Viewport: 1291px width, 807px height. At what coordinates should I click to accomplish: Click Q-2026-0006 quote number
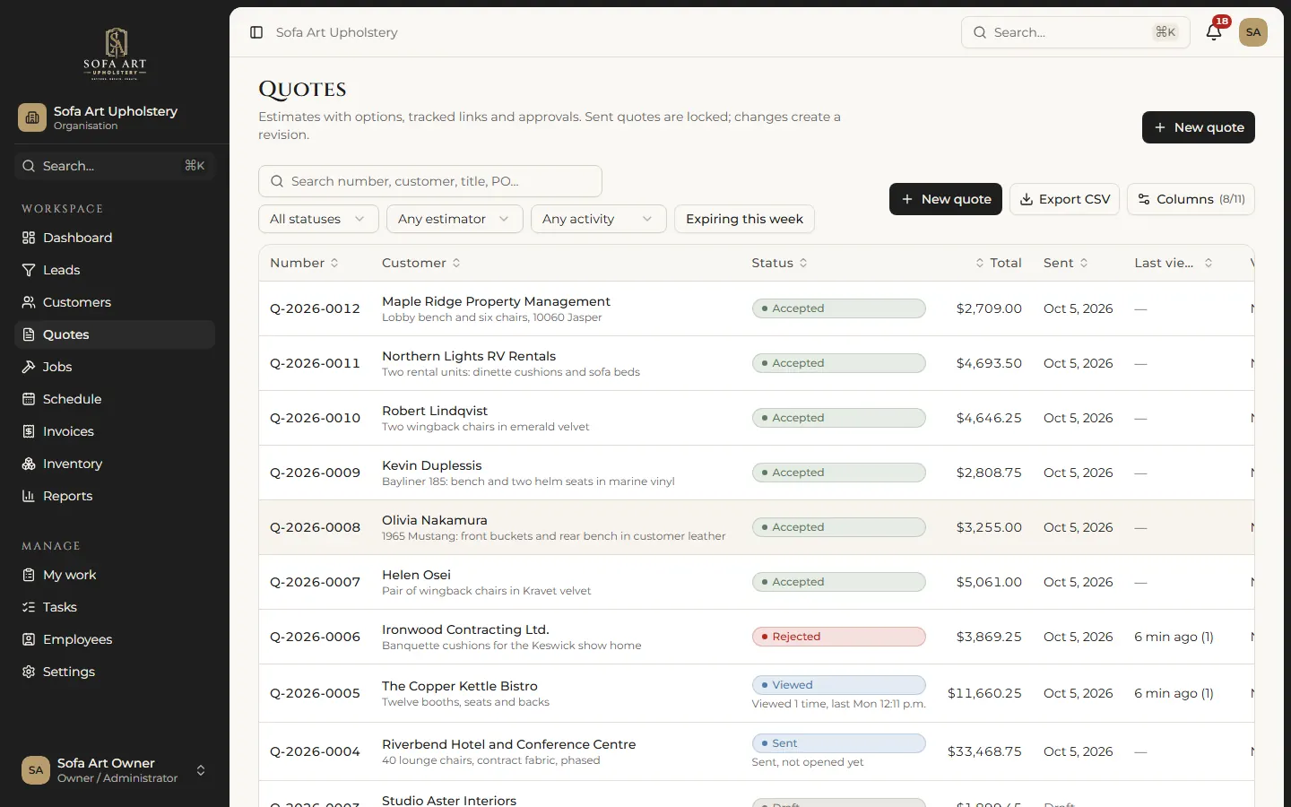[315, 637]
